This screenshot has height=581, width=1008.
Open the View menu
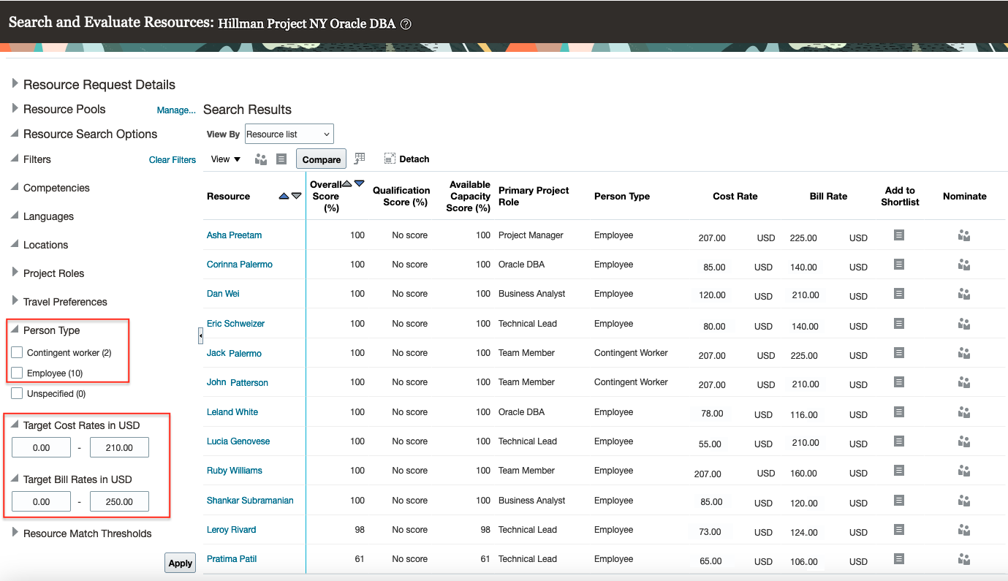pyautogui.click(x=226, y=159)
